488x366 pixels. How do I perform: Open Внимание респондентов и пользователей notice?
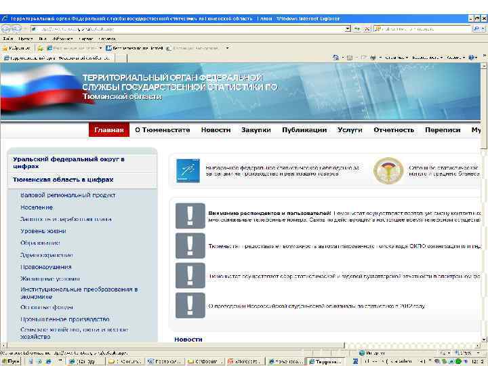coord(270,213)
